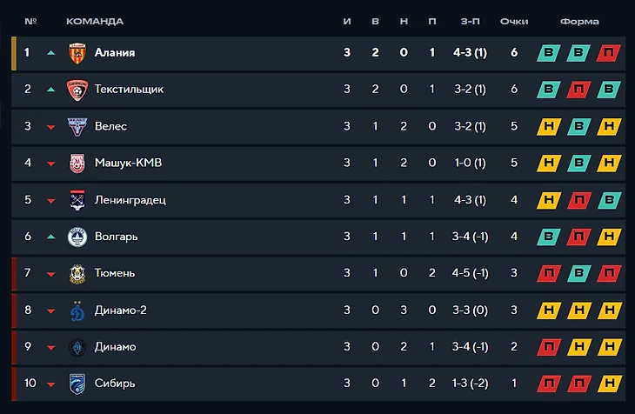
Task: Click the КОМАНДА column header
Action: 95,21
